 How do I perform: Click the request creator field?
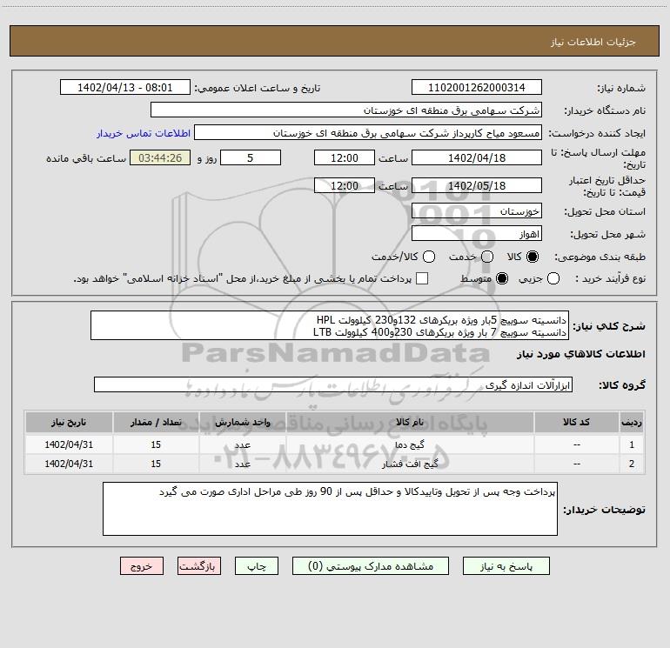(368, 133)
